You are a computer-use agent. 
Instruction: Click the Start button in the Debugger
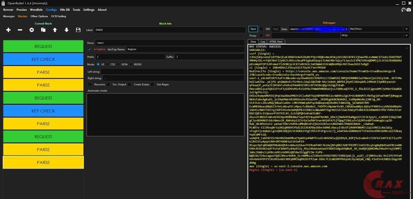tap(253, 29)
